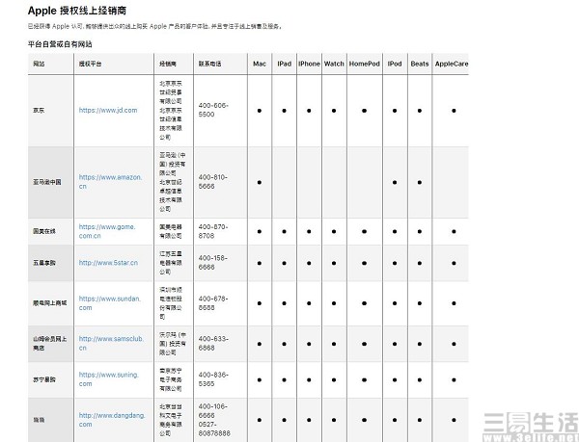Select phone number 400-810-6666
Image resolution: width=579 pixels, height=442 pixels.
pyautogui.click(x=213, y=182)
